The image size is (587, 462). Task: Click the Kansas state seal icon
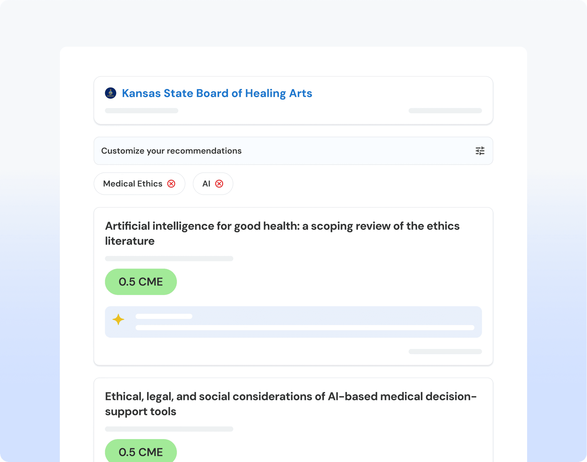(110, 93)
